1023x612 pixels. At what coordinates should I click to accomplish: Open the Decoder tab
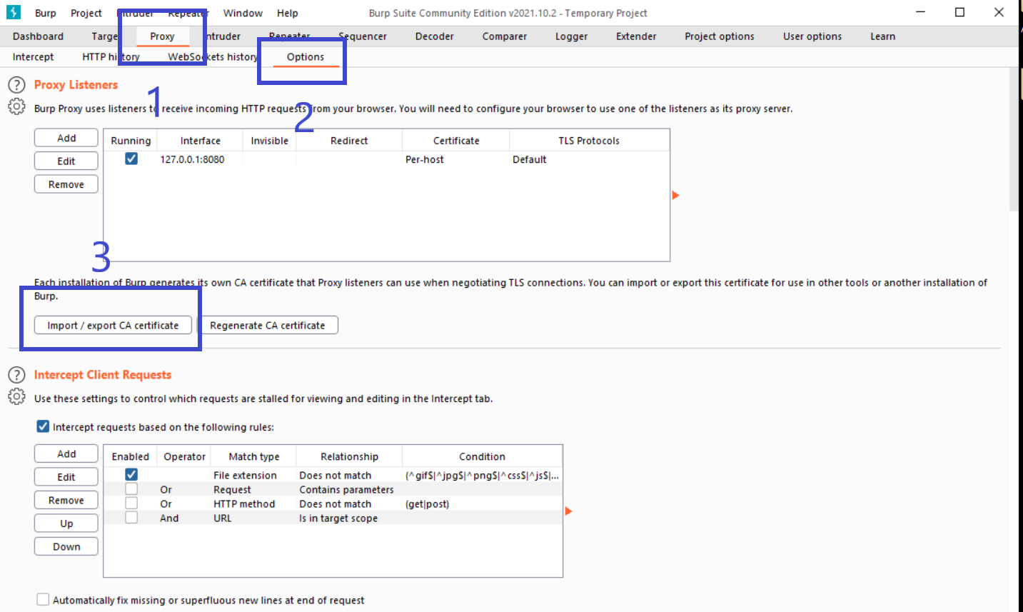[x=435, y=36]
